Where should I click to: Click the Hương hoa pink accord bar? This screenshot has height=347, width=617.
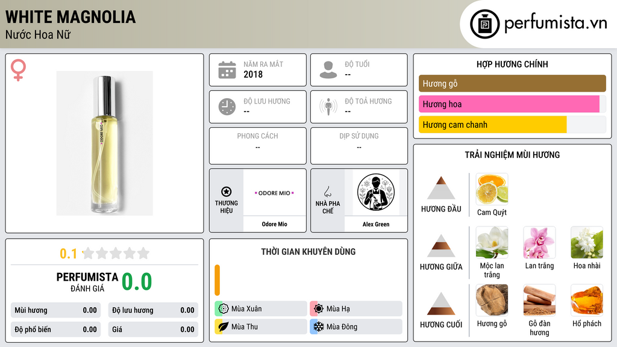pyautogui.click(x=509, y=104)
